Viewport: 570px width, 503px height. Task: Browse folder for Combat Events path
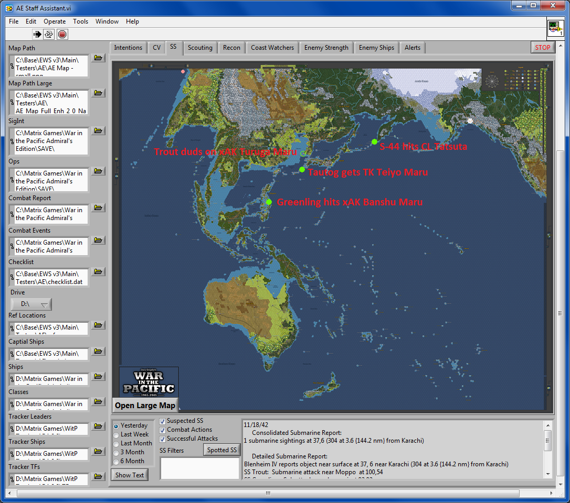click(98, 240)
